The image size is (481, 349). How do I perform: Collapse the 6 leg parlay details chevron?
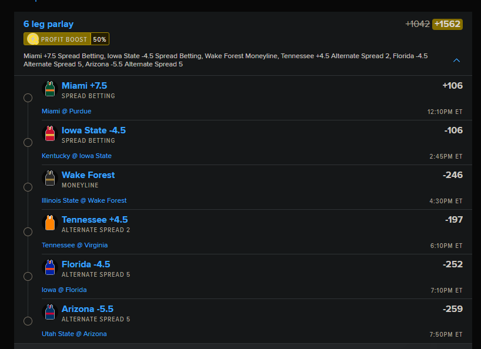click(x=456, y=61)
